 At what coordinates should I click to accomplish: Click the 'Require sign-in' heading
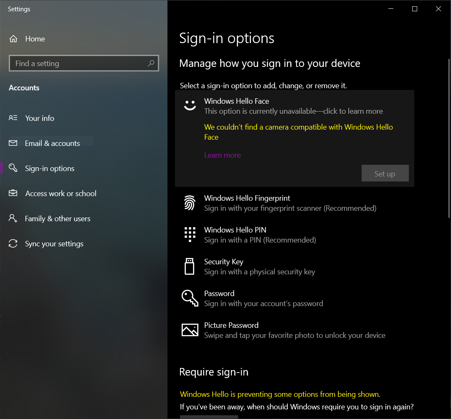pos(214,372)
